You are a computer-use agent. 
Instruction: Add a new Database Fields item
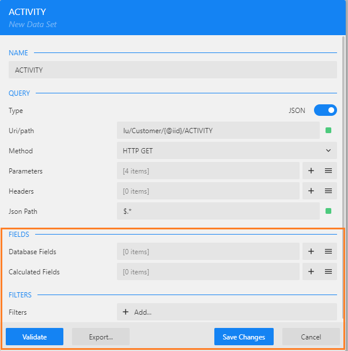(x=311, y=251)
